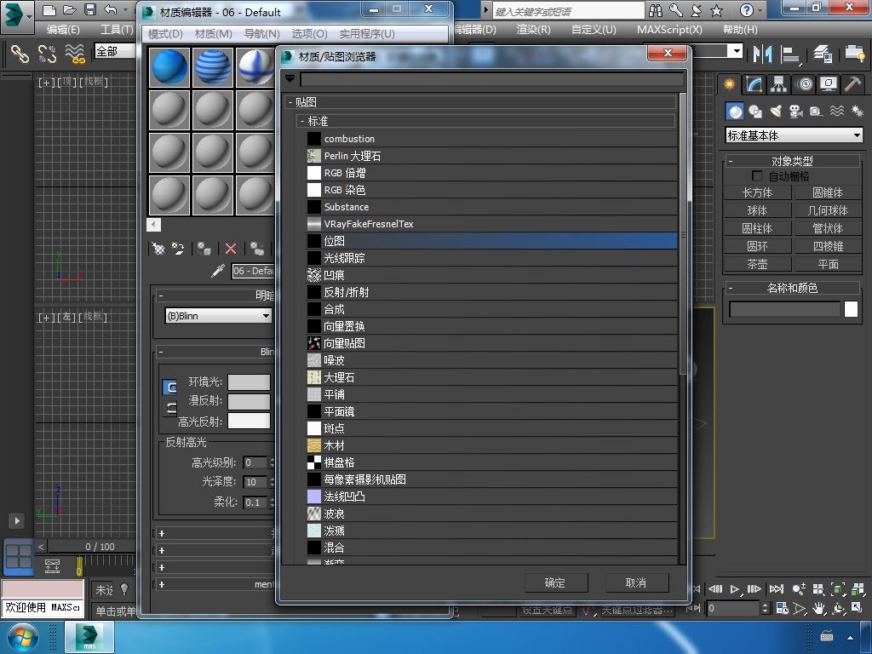Screen dimensions: 872x654
Task: Toggle diffuse-specular lock button beside 漫反射
Action: [170, 408]
